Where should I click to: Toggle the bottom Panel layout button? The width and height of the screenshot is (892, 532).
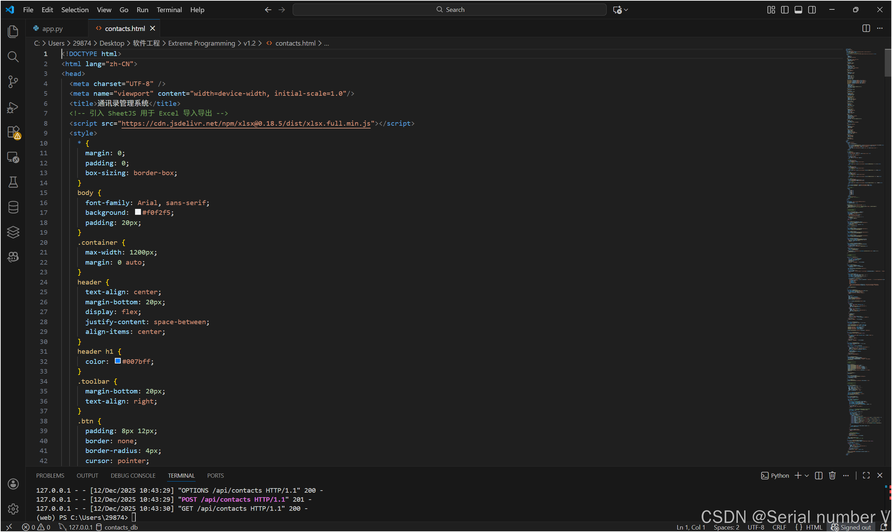[798, 10]
